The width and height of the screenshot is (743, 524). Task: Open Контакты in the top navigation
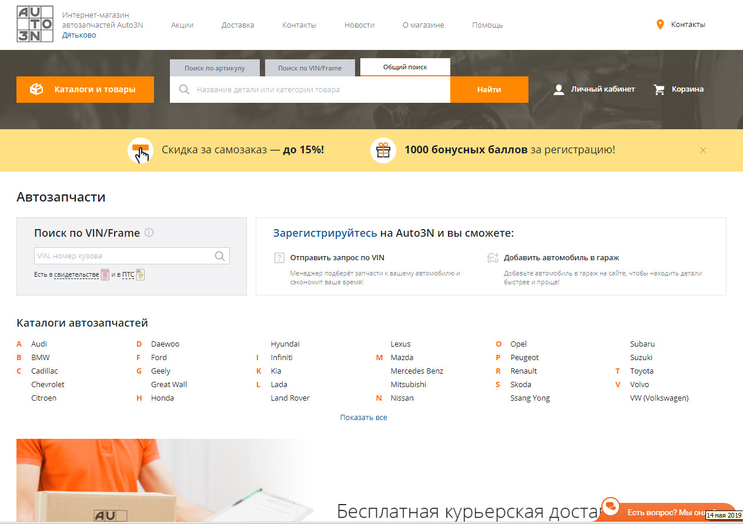299,25
